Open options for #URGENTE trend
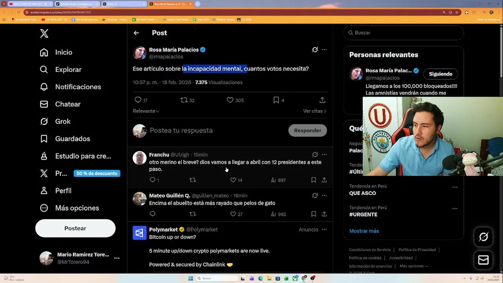This screenshot has width=503, height=283. pyautogui.click(x=455, y=209)
